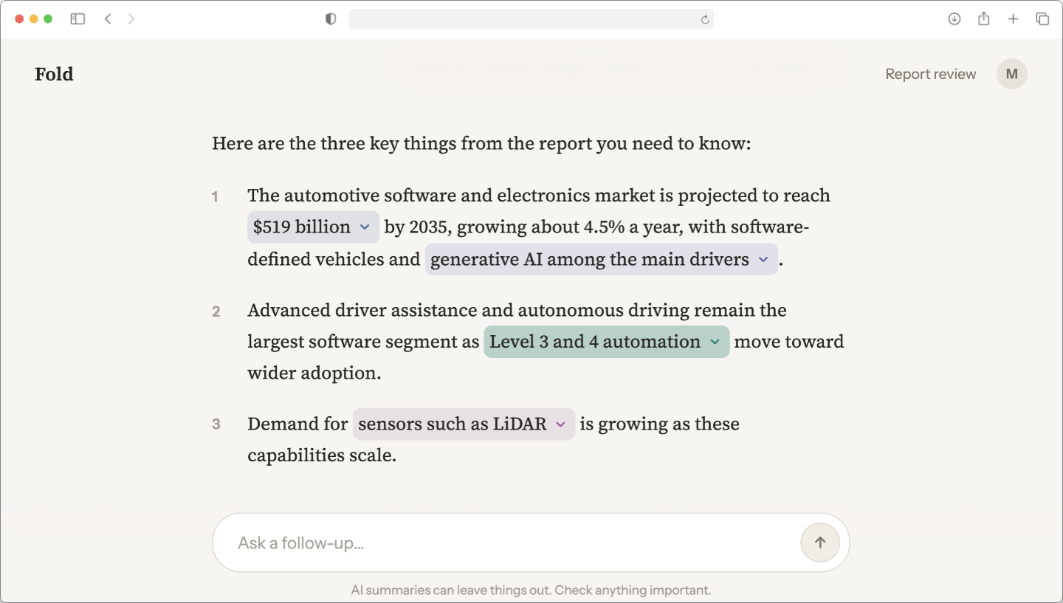
Task: Click the text 'wider adoption.'
Action: click(x=314, y=373)
